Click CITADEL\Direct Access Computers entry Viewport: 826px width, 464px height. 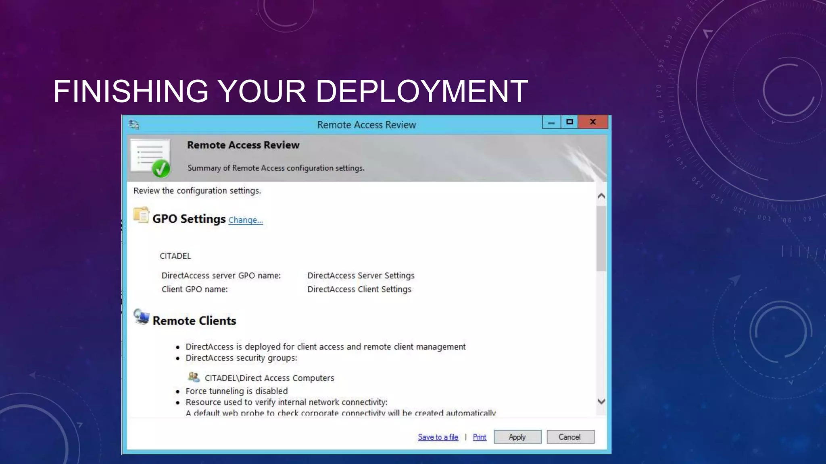(x=269, y=378)
